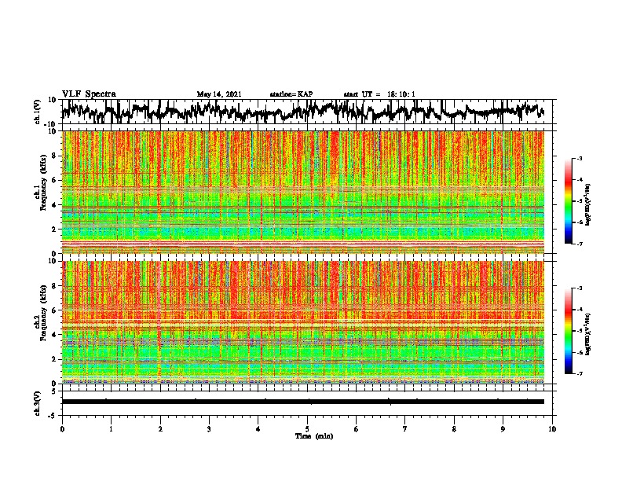
Task: Click the date text "May 14, 2021"
Action: point(219,94)
